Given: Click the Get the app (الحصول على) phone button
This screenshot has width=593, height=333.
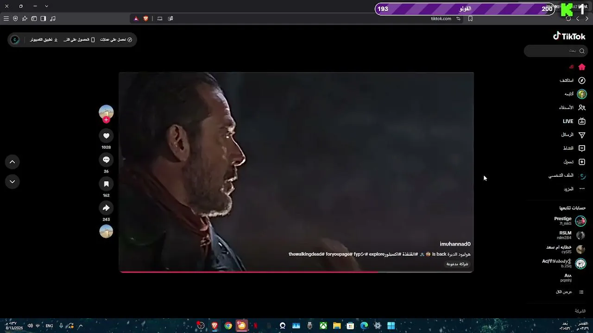Looking at the screenshot, I should pos(79,40).
